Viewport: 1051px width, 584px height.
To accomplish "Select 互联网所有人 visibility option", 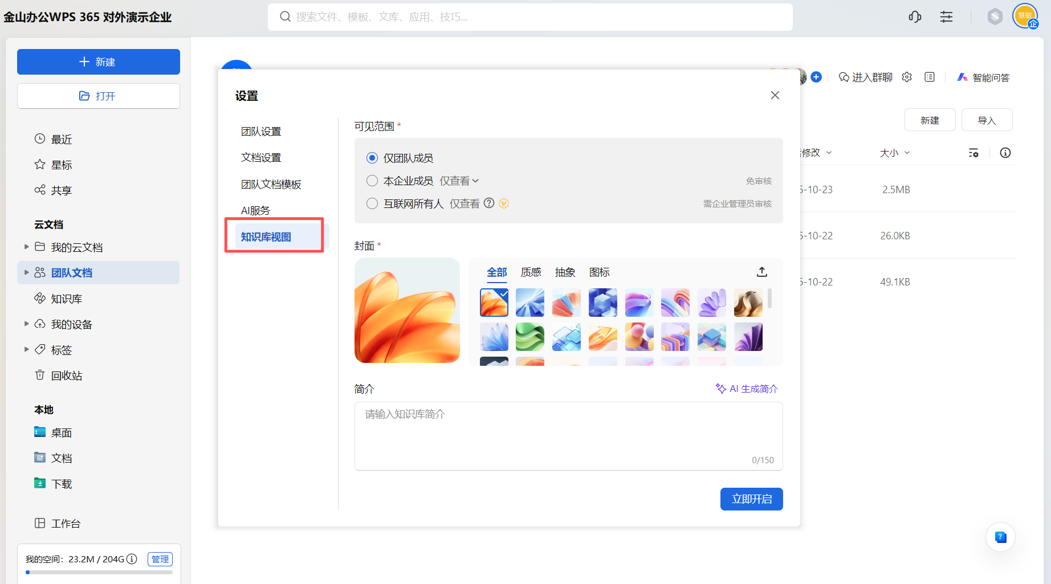I will click(x=372, y=203).
